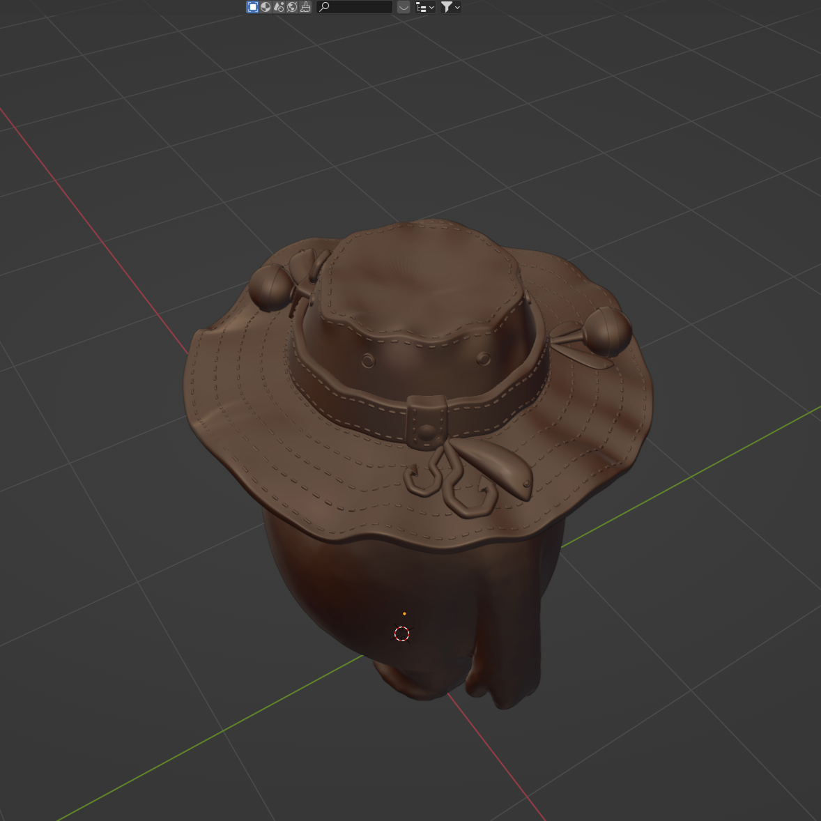The width and height of the screenshot is (821, 821).
Task: Click the search input field
Action: pos(359,7)
